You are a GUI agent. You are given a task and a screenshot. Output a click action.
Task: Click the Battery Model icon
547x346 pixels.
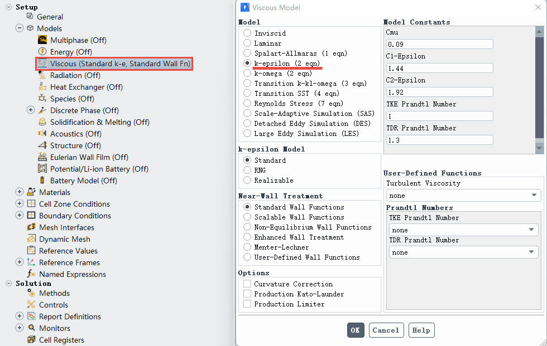point(42,181)
